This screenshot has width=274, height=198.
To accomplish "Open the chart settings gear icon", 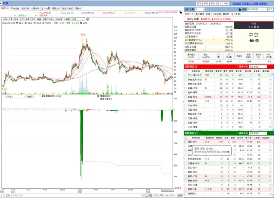I will [x=88, y=19].
